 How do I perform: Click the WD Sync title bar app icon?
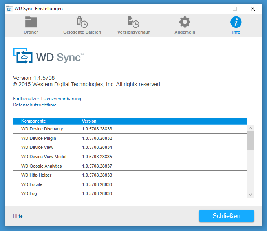(9, 9)
